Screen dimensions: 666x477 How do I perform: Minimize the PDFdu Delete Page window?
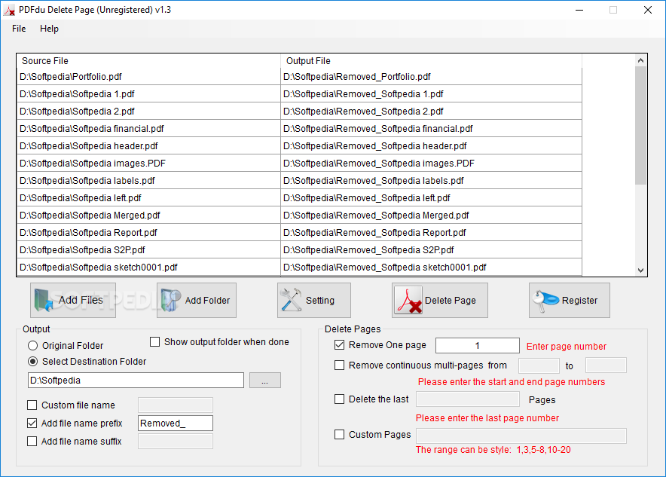579,10
